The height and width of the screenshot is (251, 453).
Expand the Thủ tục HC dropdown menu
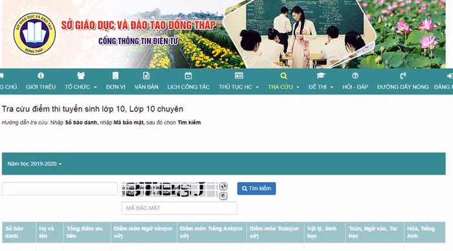click(239, 87)
